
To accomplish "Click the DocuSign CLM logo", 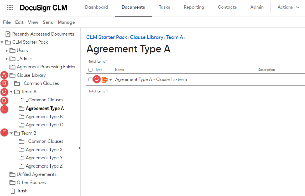I will coord(43,8).
